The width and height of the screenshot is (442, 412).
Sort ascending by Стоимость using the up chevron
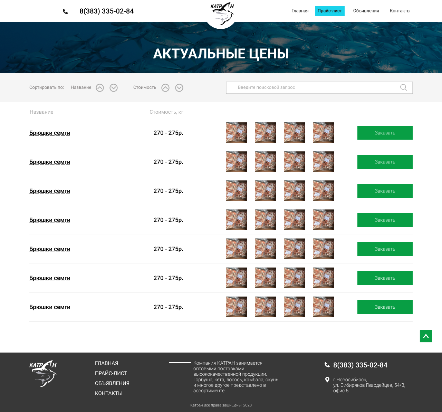coord(165,88)
